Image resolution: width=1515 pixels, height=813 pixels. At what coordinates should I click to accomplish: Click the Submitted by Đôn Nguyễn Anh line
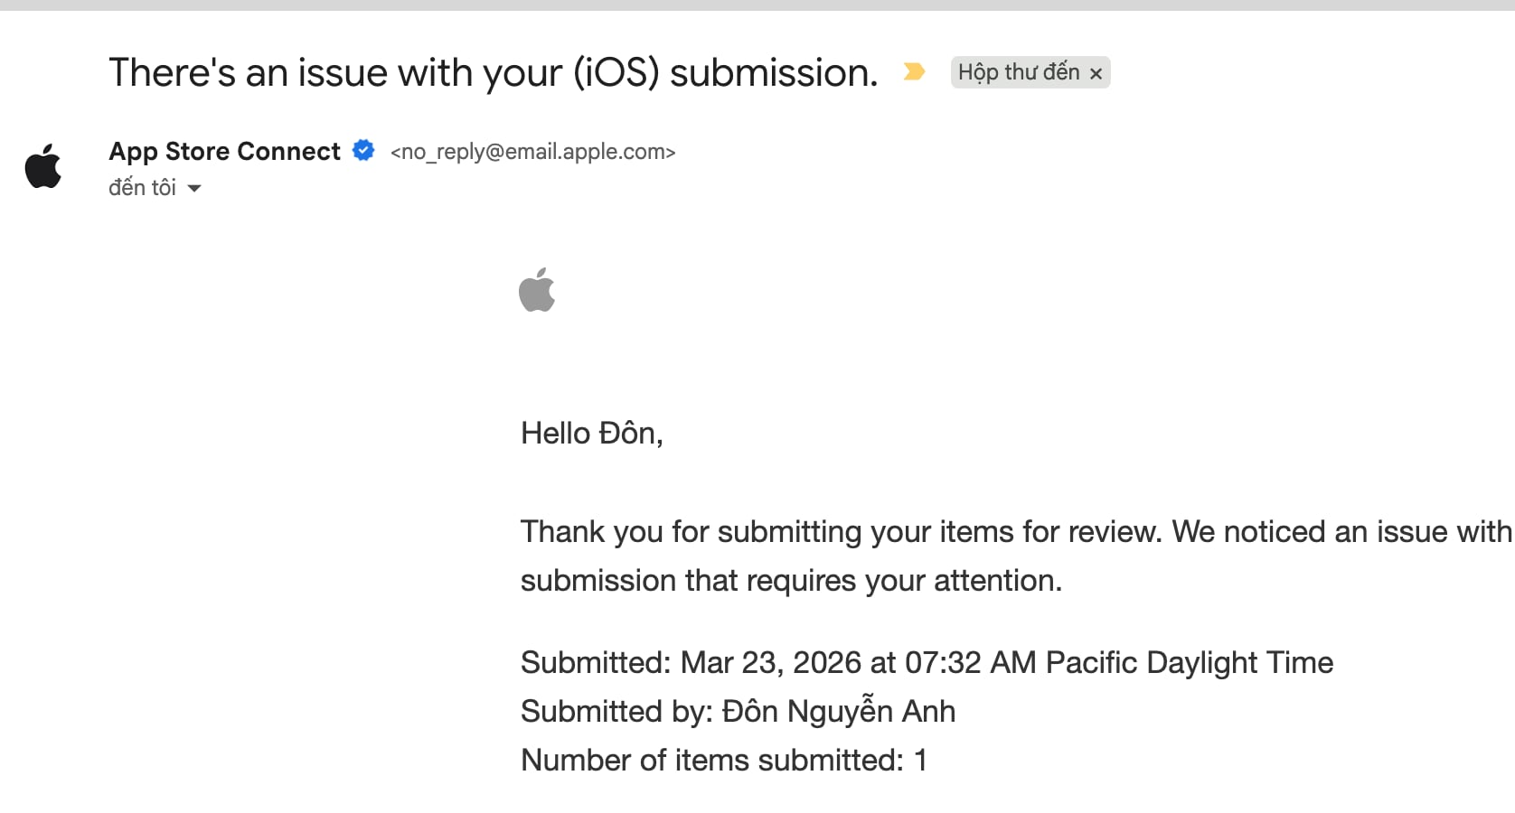pos(738,712)
